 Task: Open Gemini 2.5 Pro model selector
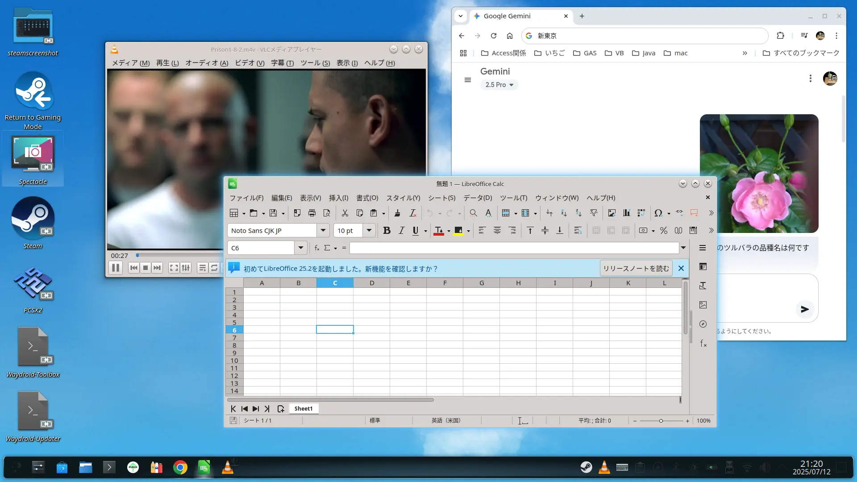pyautogui.click(x=499, y=85)
